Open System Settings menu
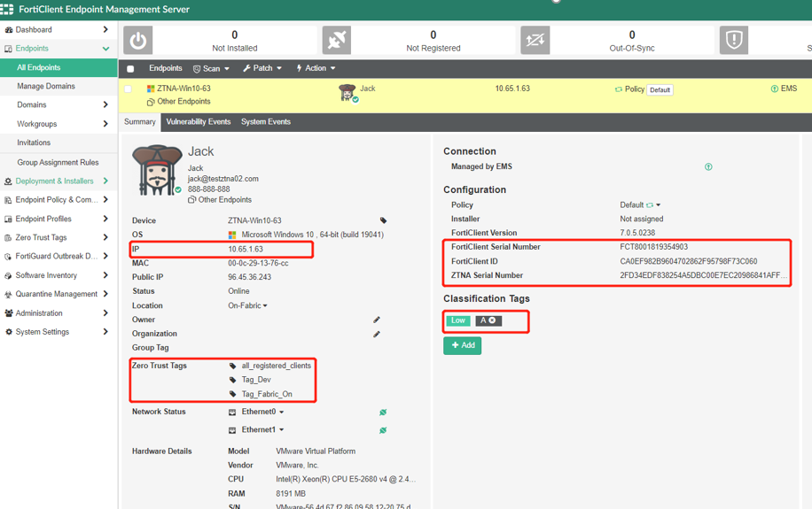 (59, 332)
